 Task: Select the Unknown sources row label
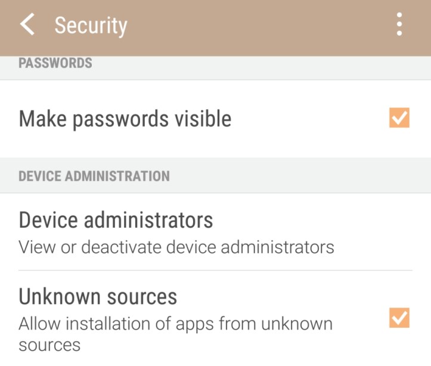pos(98,296)
